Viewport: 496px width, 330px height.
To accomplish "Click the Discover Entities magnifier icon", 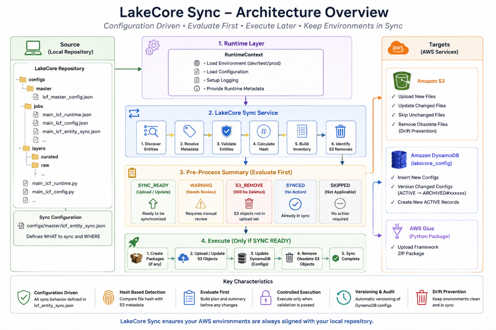I will click(x=151, y=131).
